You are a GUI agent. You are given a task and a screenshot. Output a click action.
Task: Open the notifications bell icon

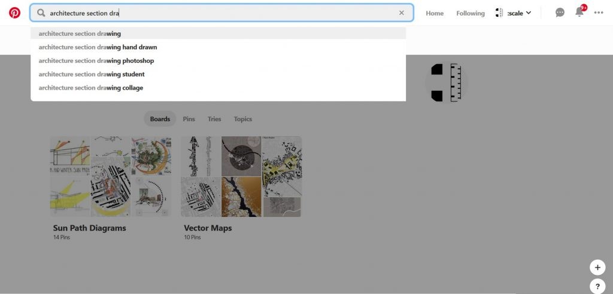(579, 12)
